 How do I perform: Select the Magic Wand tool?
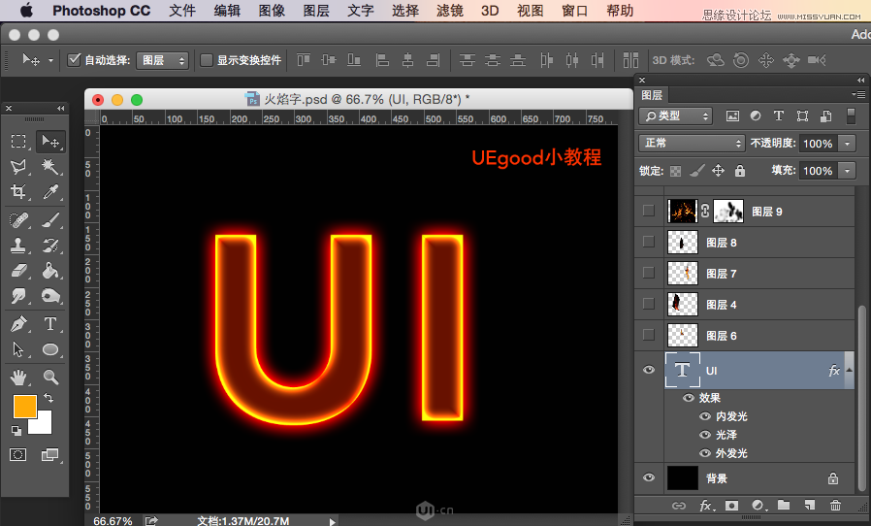coord(50,167)
